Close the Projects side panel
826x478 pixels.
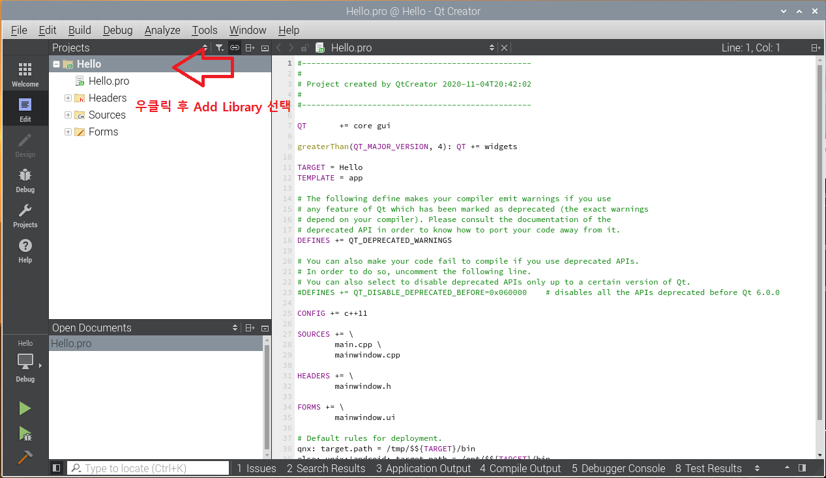click(265, 48)
